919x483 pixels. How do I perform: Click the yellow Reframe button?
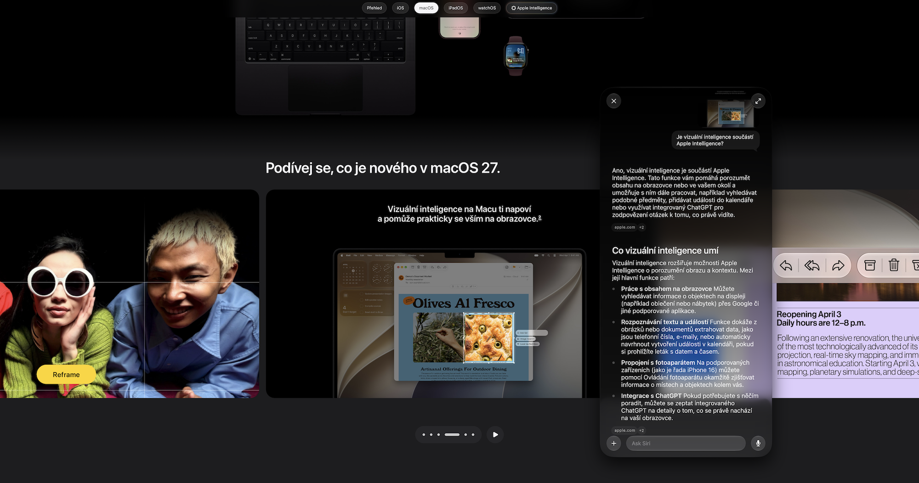(x=66, y=375)
